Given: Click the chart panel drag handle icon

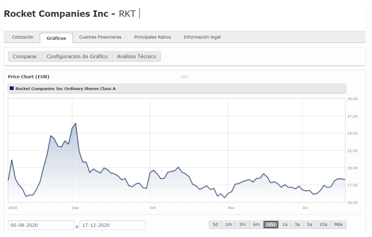Looking at the screenshot, I should point(185,77).
